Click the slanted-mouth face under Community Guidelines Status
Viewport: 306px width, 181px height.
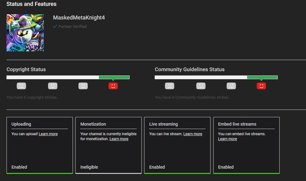[201, 86]
